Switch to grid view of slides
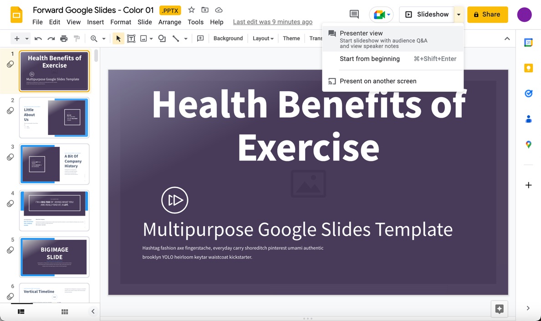541x321 pixels. 64,311
